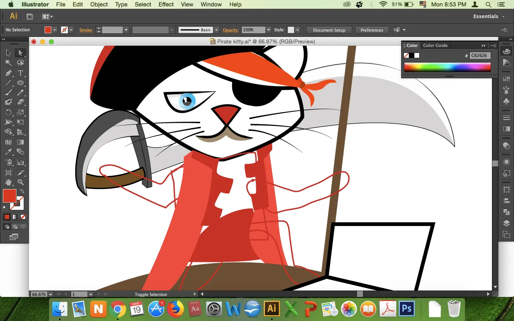The height and width of the screenshot is (321, 514).
Task: Select the Width/Warp tool
Action: tap(8, 122)
